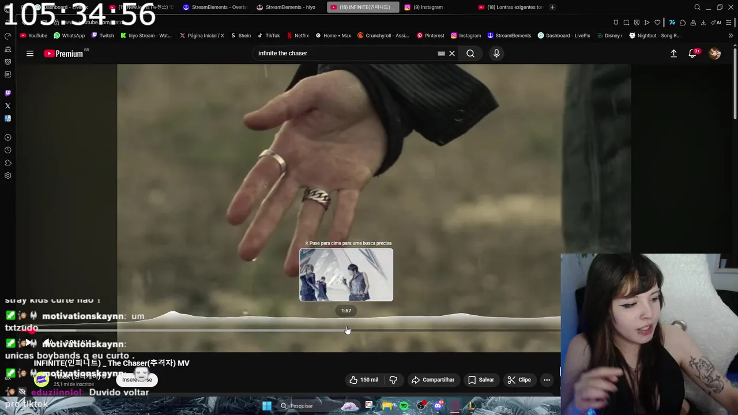Open the TikTok bookmark
The height and width of the screenshot is (415, 738).
(x=269, y=36)
